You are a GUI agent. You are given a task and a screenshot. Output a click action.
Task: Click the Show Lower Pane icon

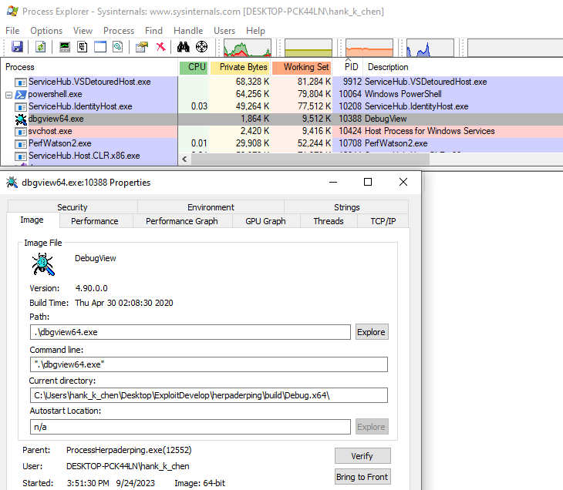coord(100,47)
